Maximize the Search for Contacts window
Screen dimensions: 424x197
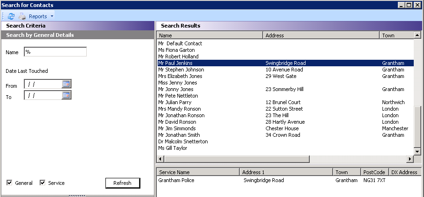tap(409, 5)
